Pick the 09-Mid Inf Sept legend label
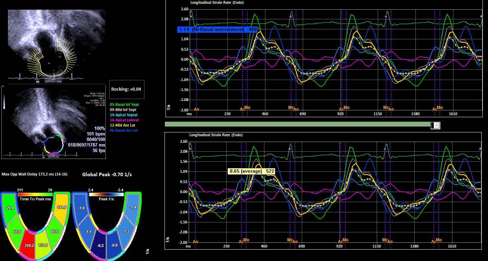This screenshot has height=261, width=488. (x=123, y=110)
